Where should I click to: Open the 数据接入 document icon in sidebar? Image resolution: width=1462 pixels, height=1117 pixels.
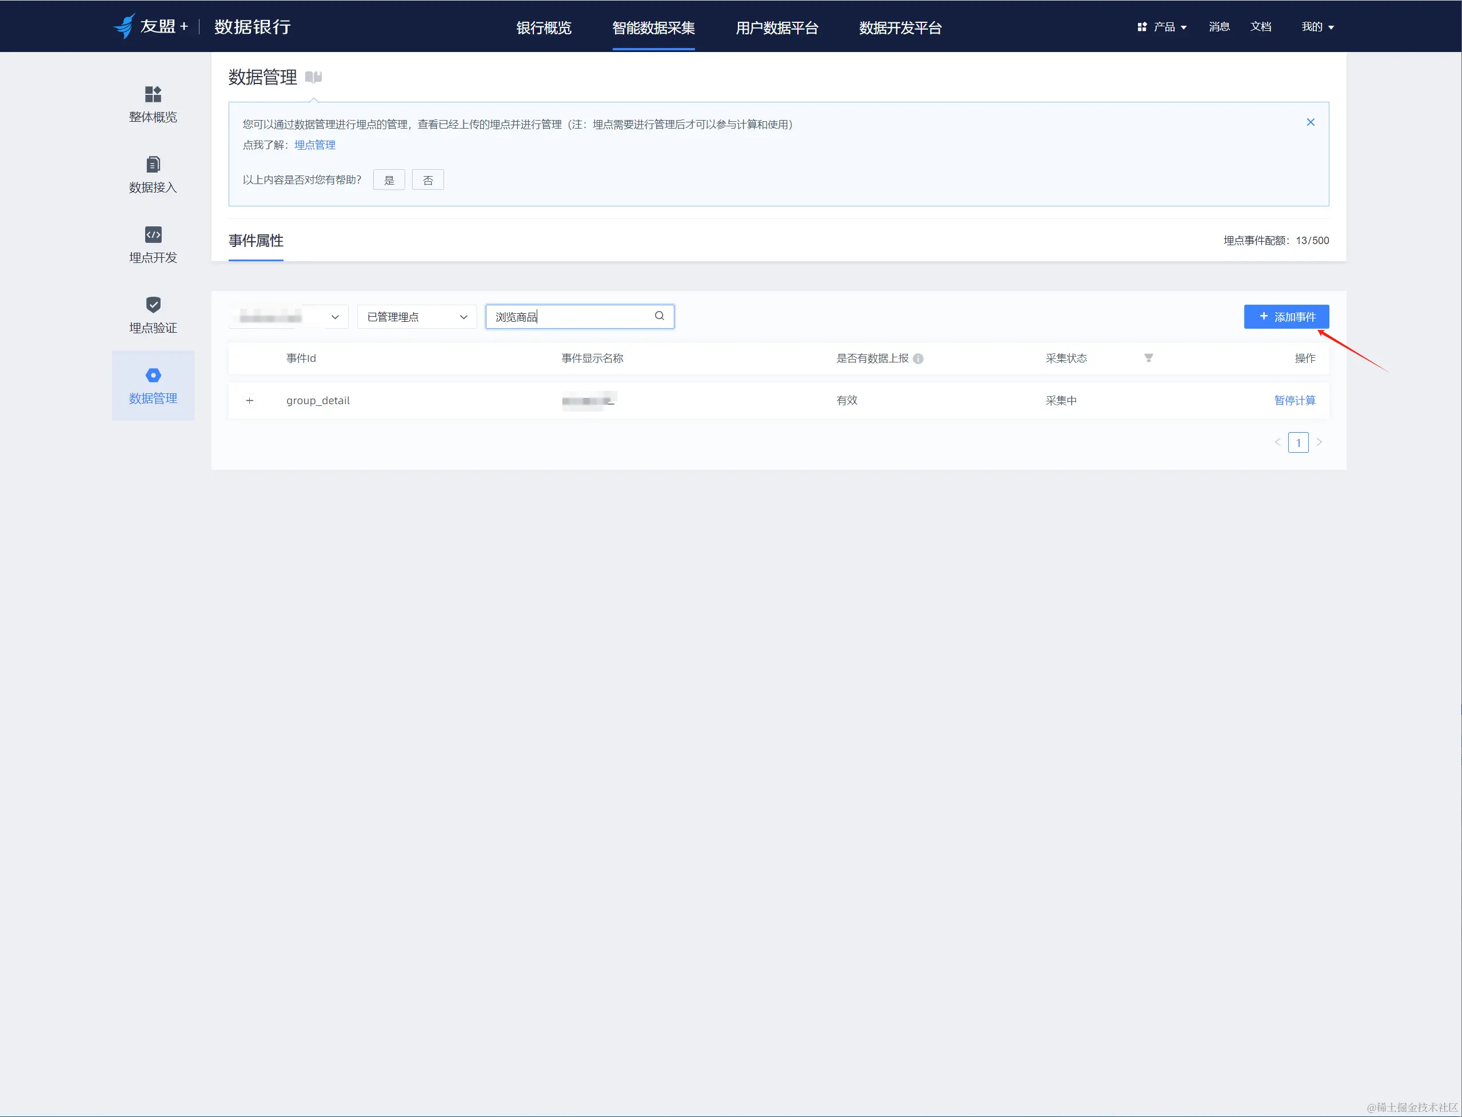[x=153, y=164]
